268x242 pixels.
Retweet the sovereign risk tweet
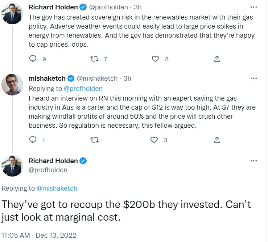[94, 59]
